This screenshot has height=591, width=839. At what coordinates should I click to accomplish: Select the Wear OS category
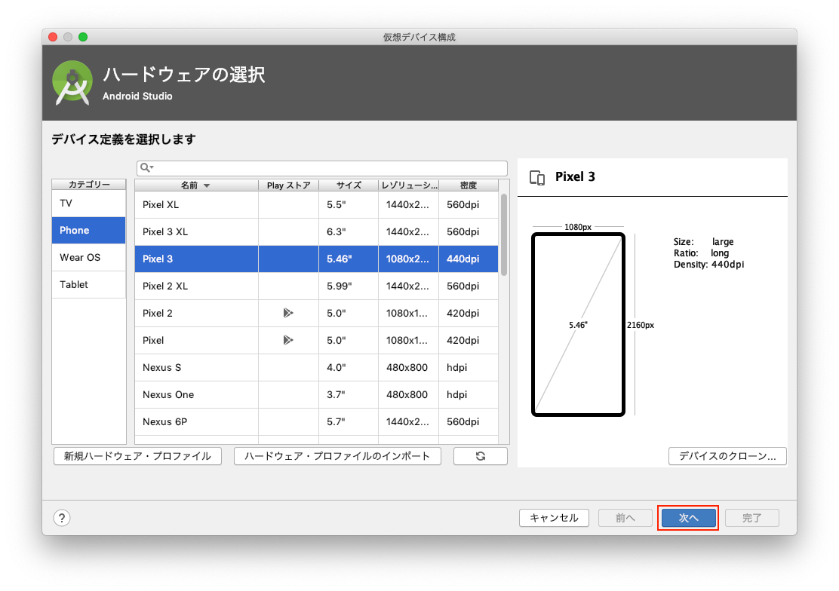click(88, 258)
